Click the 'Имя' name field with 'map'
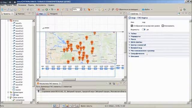This screenshot has height=108, width=192. 144,22
